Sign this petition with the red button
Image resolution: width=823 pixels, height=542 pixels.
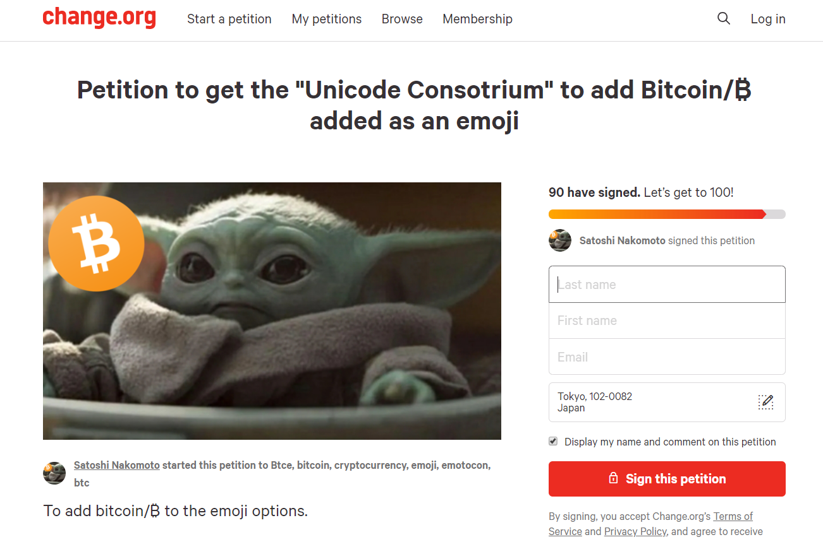[x=667, y=479]
